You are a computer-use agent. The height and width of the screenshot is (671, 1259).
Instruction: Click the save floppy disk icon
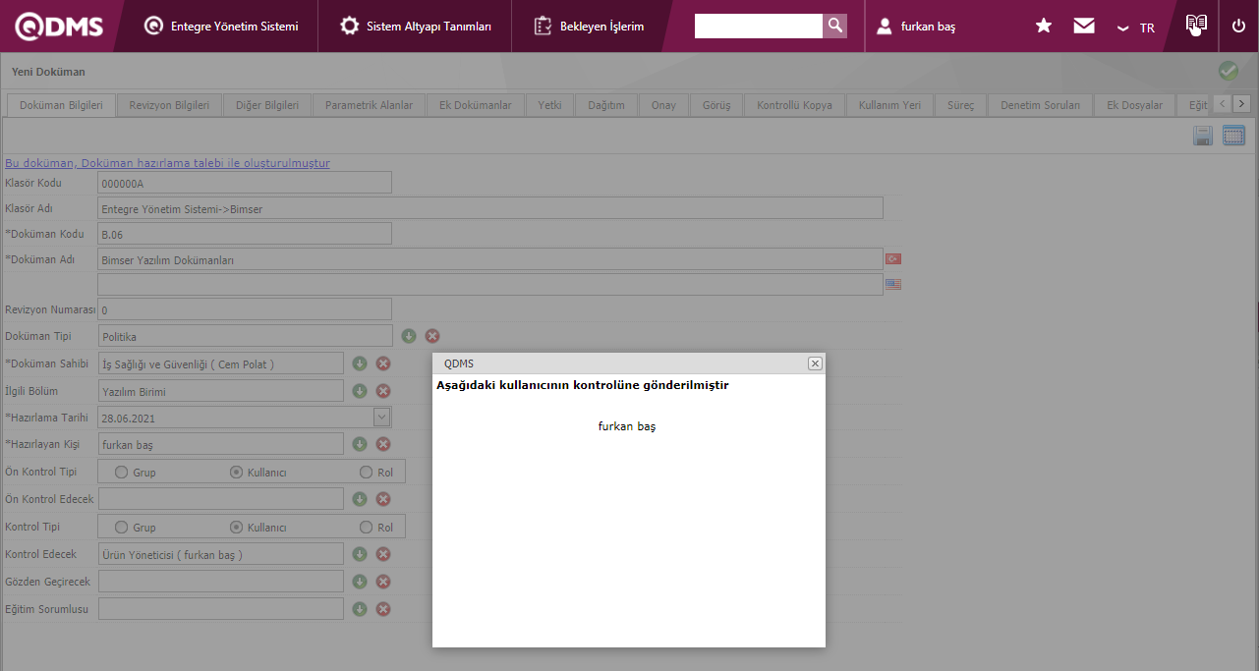click(x=1202, y=137)
